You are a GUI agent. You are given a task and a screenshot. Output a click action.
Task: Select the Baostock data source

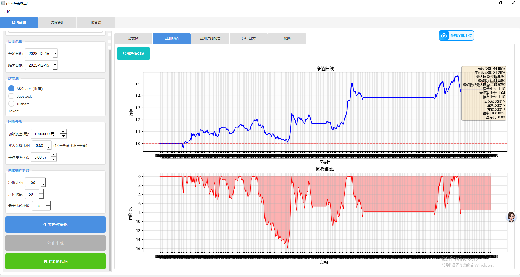click(11, 96)
